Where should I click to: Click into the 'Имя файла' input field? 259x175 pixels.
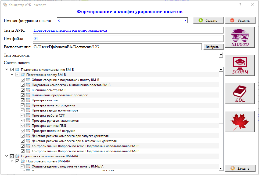[128, 39]
